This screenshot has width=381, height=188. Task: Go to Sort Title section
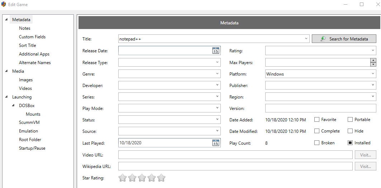point(28,45)
